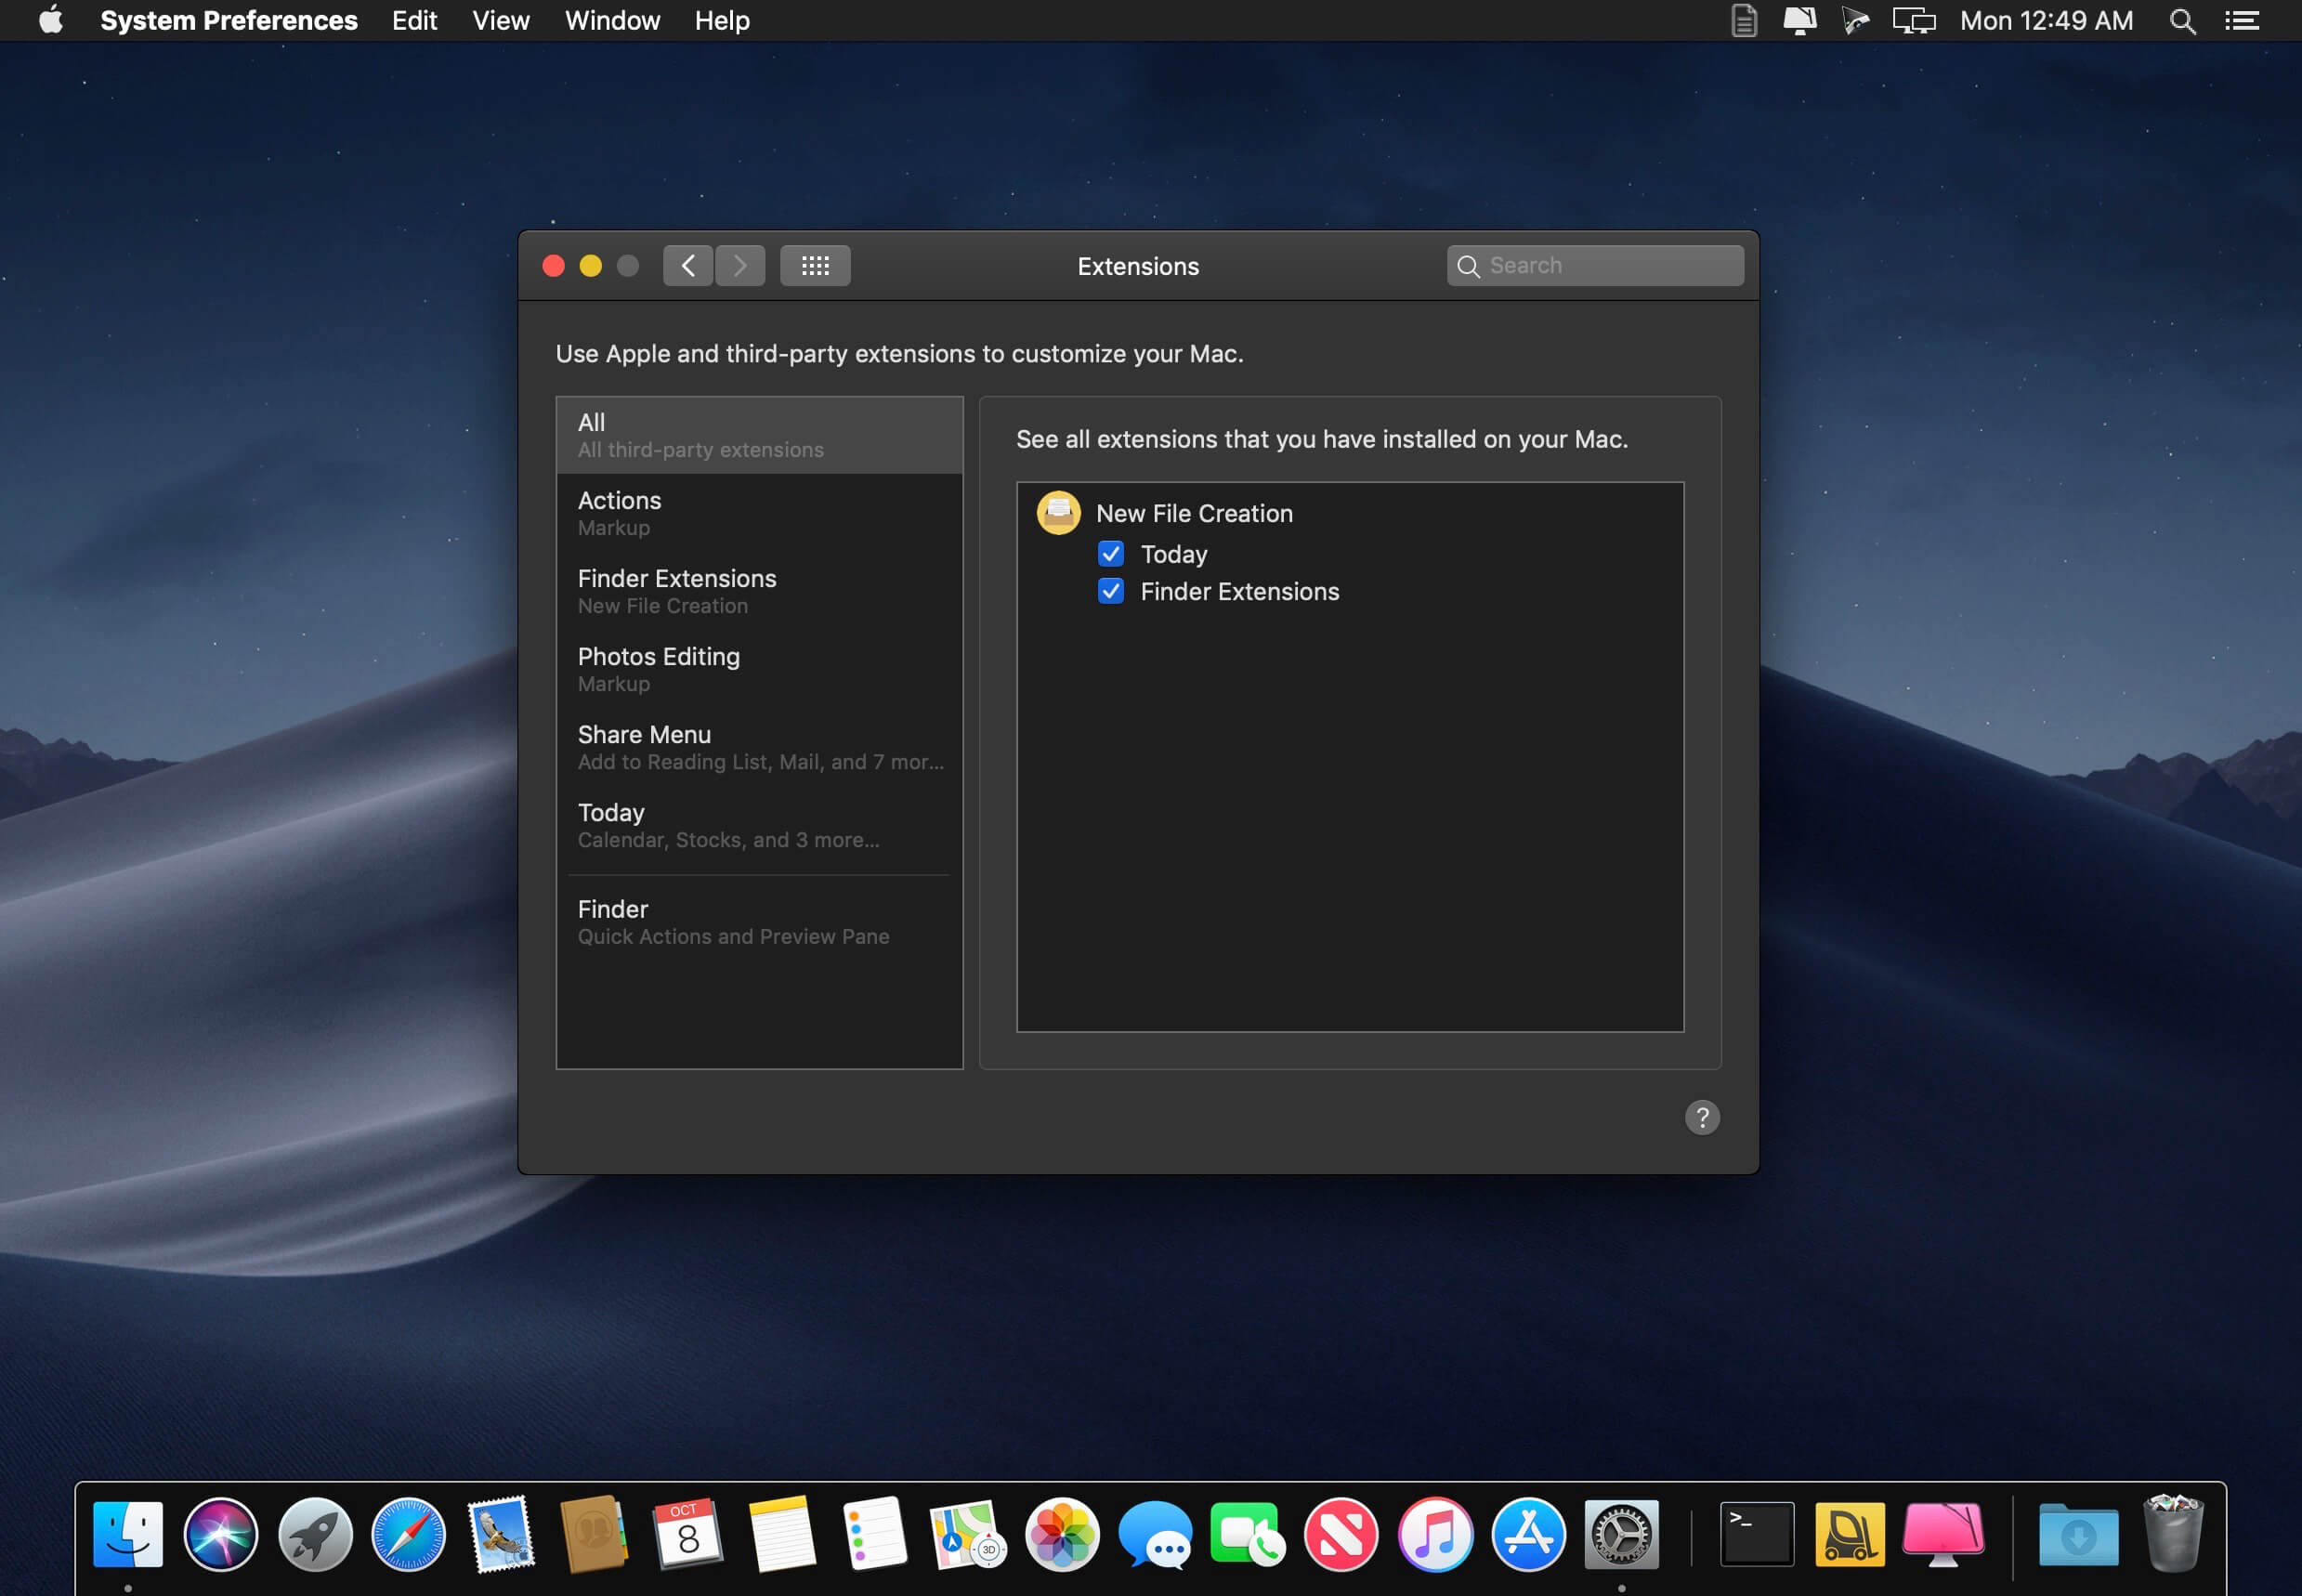This screenshot has width=2302, height=1596.
Task: Select the Share Menu category
Action: pos(759,747)
